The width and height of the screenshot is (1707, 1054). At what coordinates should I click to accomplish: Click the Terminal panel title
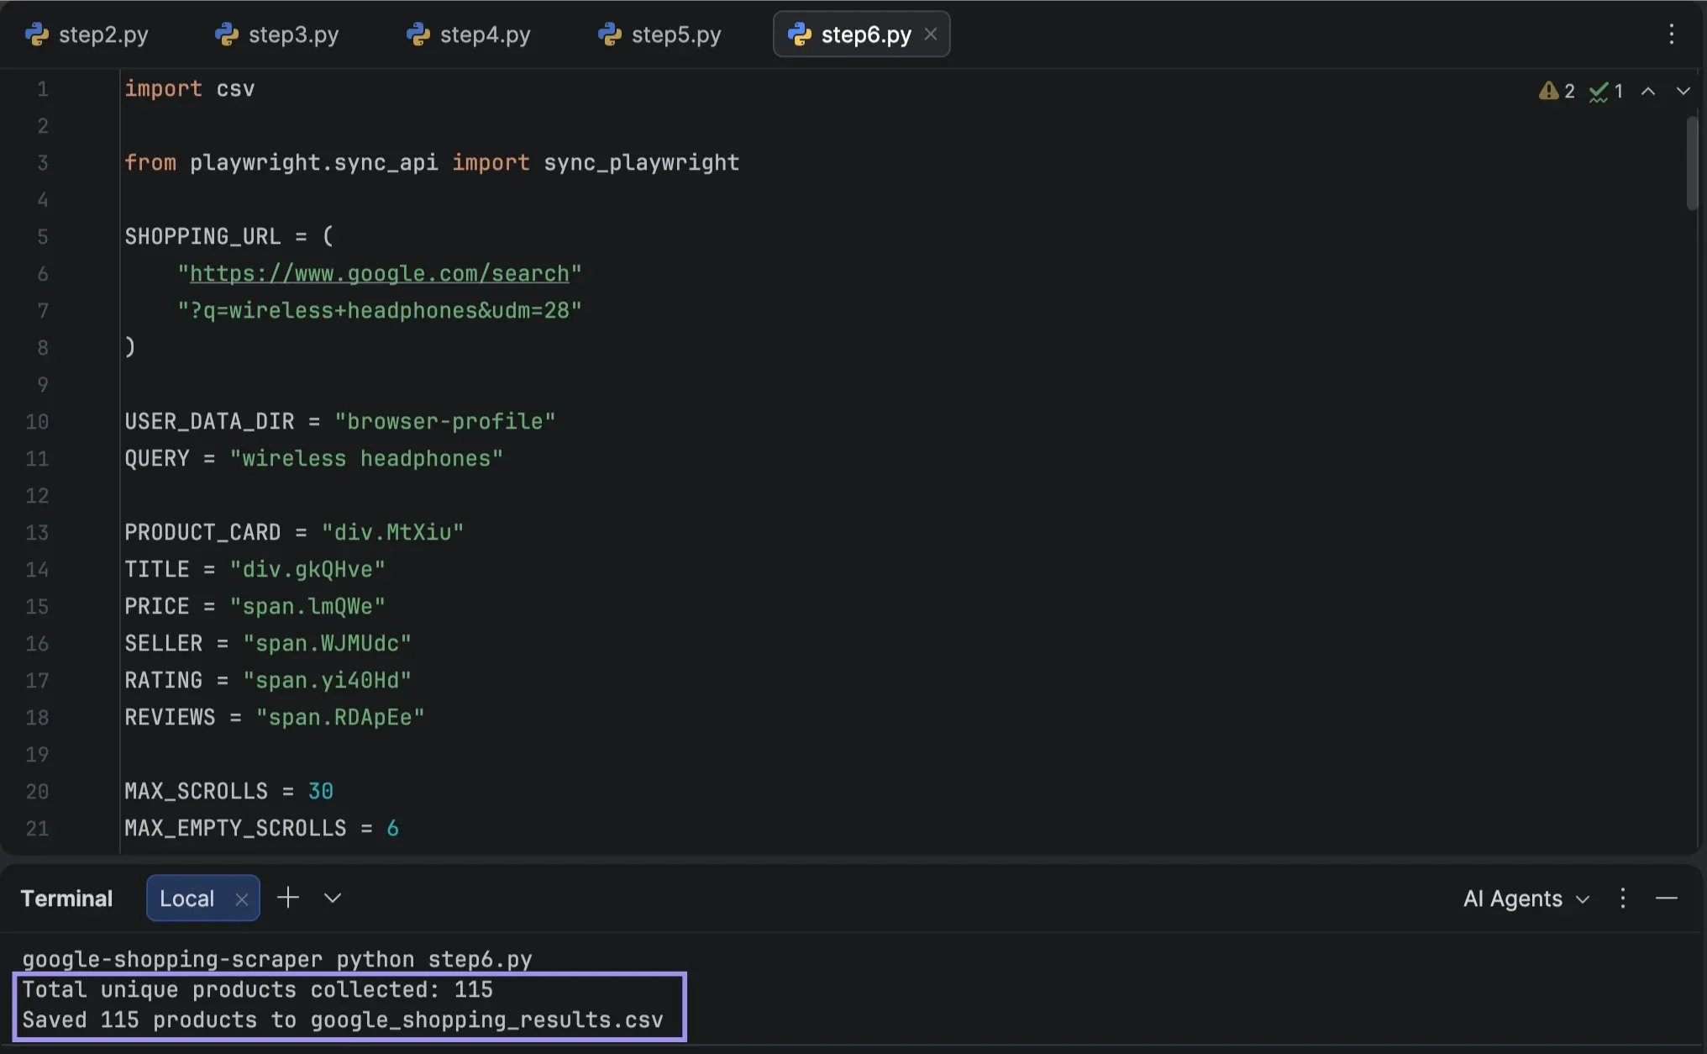tap(66, 899)
